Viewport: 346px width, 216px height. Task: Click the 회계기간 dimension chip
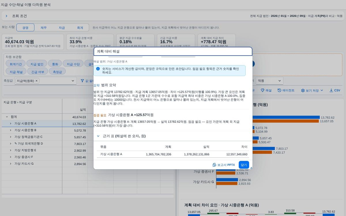click(16, 64)
